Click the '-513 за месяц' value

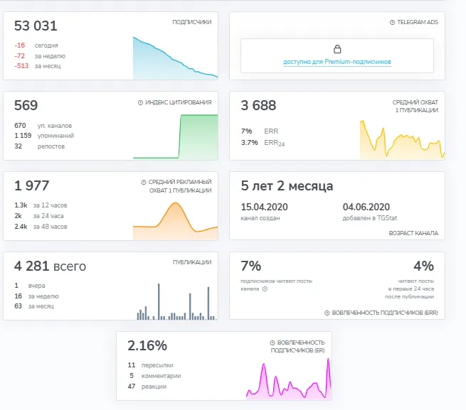tap(38, 66)
